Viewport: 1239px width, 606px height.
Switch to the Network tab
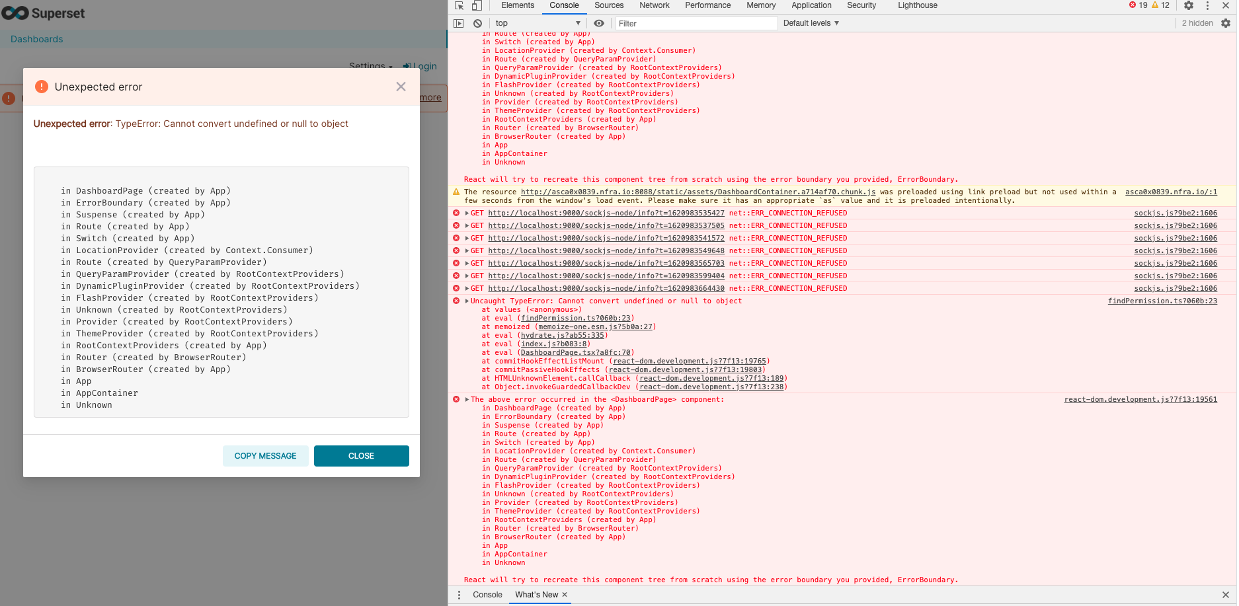point(654,5)
